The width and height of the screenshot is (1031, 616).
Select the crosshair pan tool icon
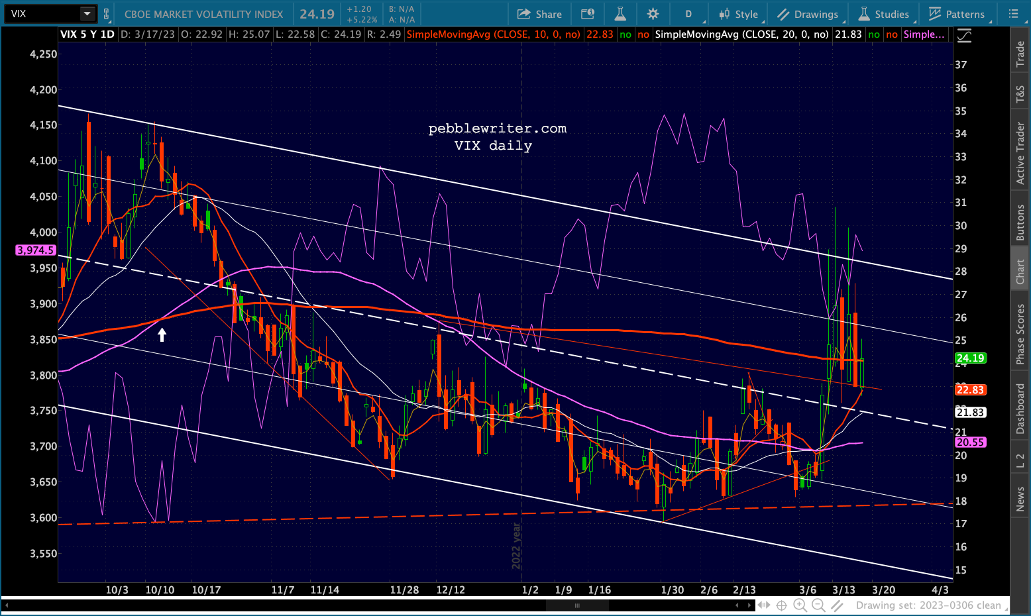click(x=782, y=605)
